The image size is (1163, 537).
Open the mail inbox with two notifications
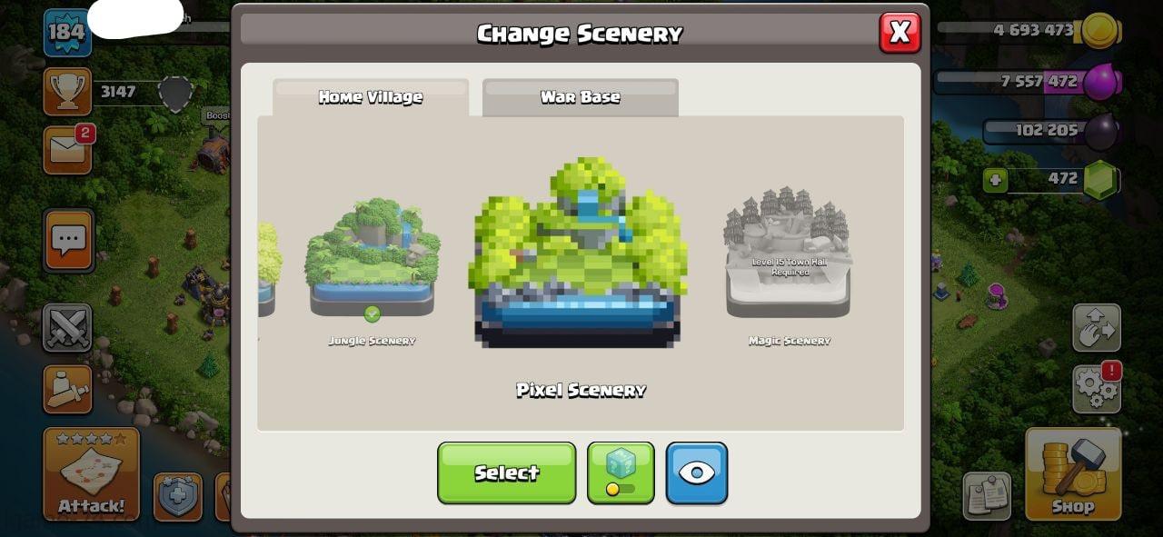pyautogui.click(x=67, y=150)
